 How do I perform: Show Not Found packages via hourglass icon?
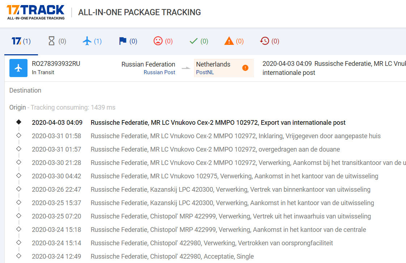(x=57, y=41)
